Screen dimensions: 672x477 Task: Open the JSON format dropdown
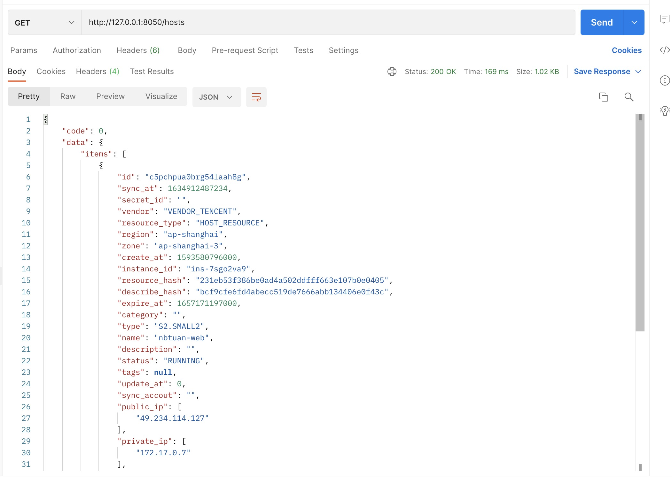tap(216, 97)
